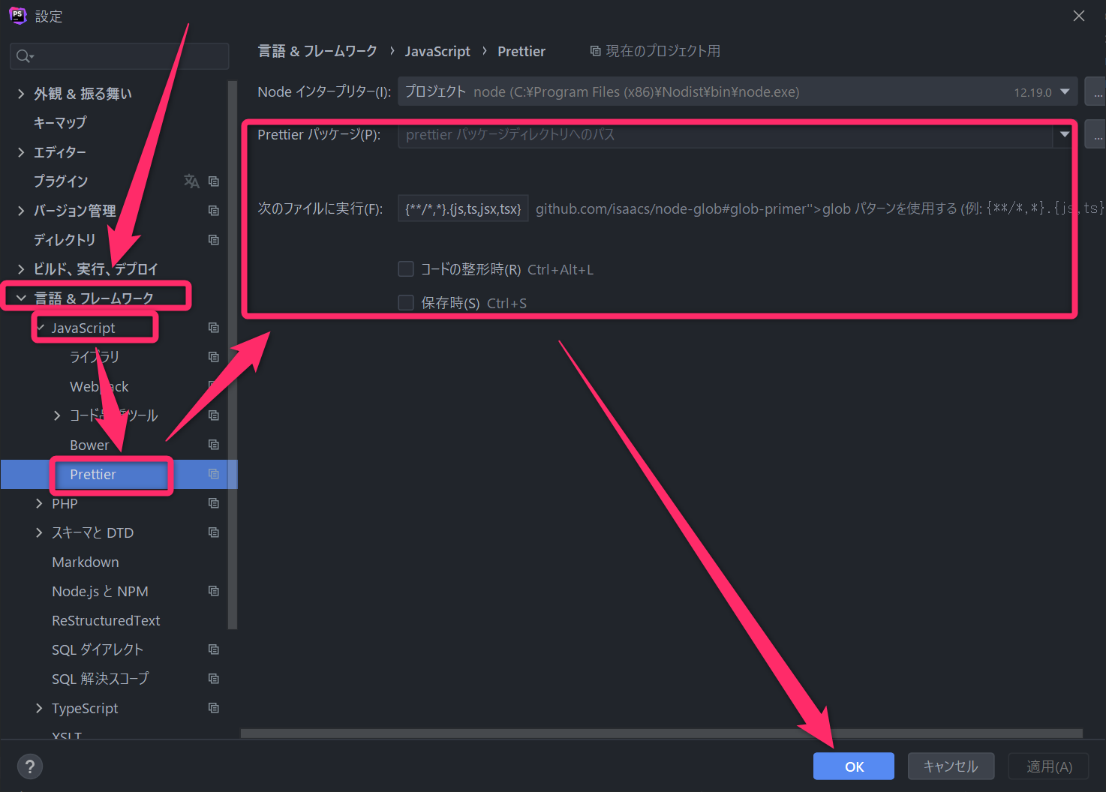This screenshot has width=1106, height=792.
Task: Open the Node インタープリター dropdown
Action: 1065,91
